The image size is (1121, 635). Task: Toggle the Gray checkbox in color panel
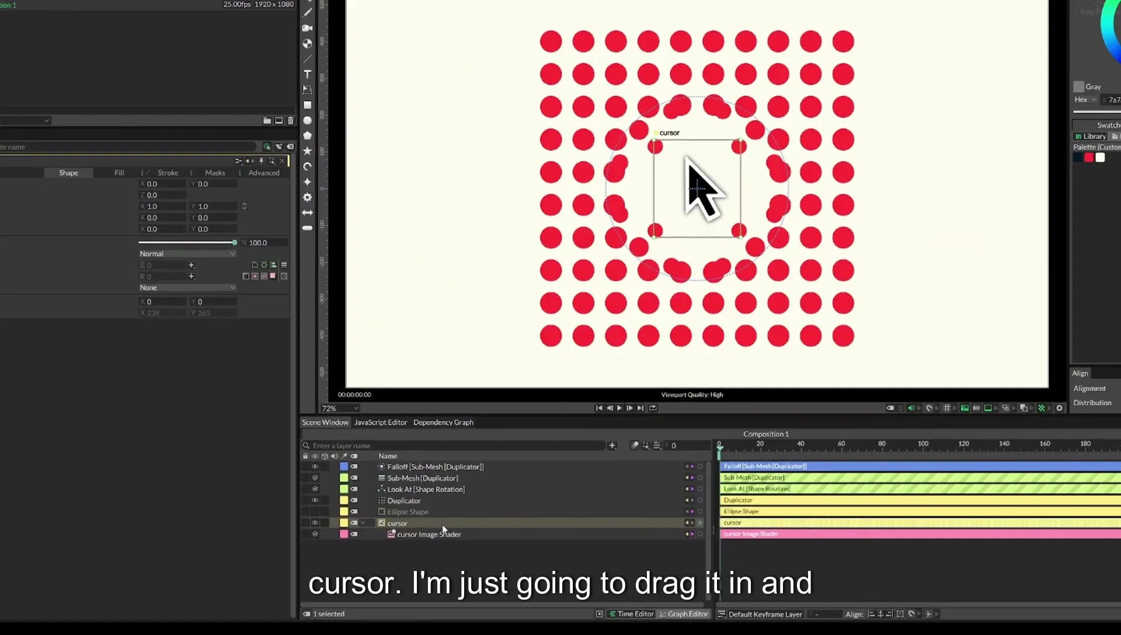pos(1078,86)
